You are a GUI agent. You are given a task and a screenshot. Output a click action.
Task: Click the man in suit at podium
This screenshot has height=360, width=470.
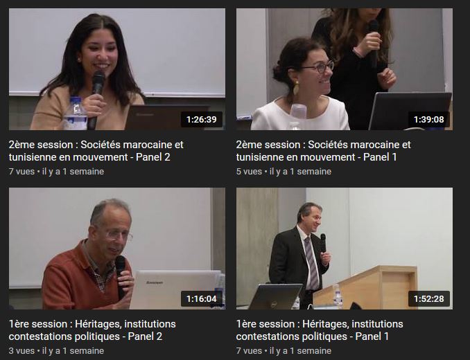pos(299,254)
